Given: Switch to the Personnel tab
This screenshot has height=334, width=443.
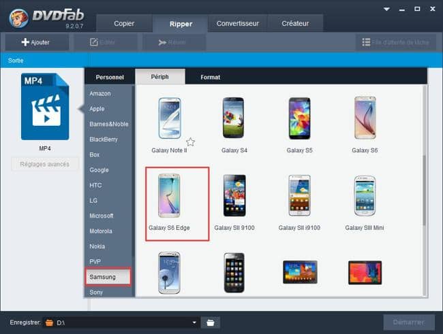Looking at the screenshot, I should 110,77.
